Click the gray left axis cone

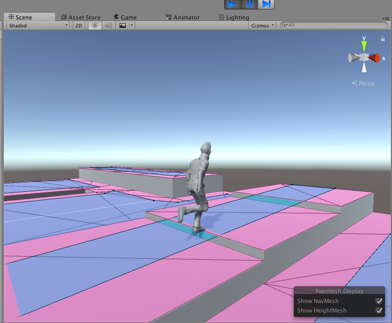(x=354, y=58)
